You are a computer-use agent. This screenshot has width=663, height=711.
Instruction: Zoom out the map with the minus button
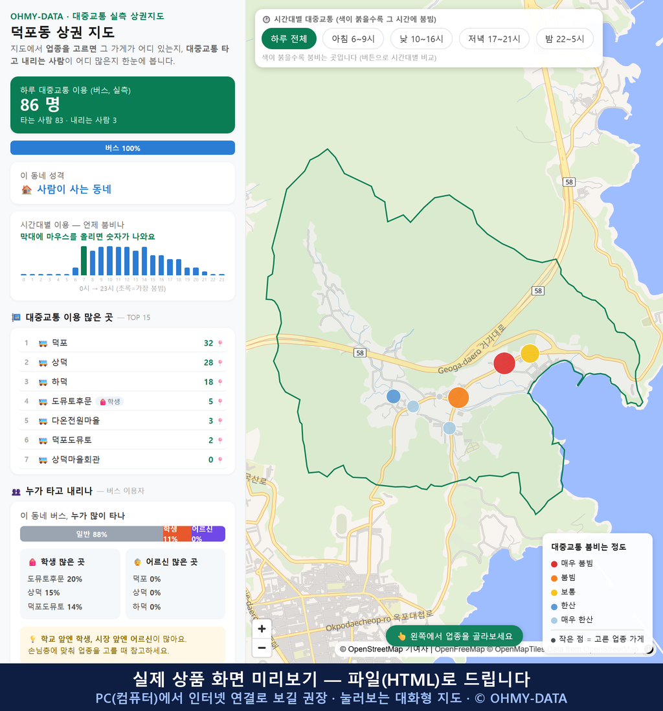(x=262, y=648)
